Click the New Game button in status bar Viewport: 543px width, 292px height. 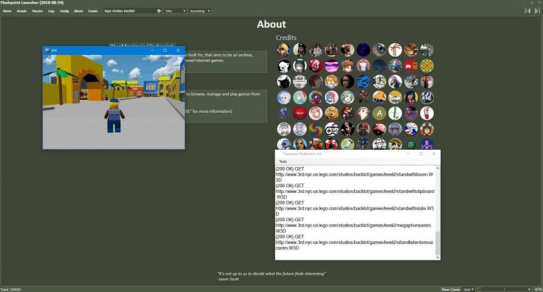tap(450, 290)
